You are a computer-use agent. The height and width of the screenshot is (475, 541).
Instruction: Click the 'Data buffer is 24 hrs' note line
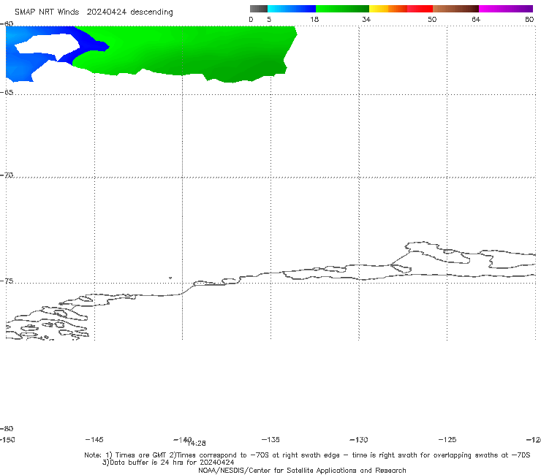click(168, 463)
